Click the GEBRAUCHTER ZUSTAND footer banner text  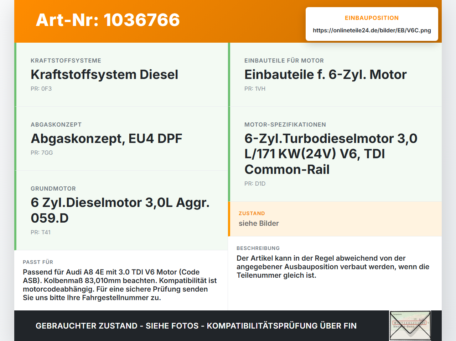(196, 326)
